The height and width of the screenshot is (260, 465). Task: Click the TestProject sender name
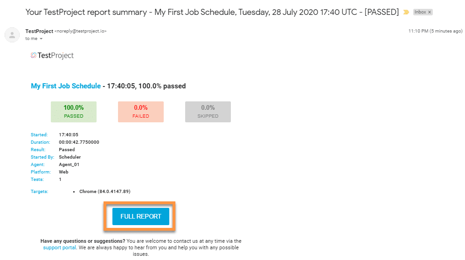[x=39, y=31]
